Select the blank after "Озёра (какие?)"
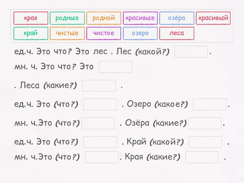Screen dimensions: 244x183 205,123
